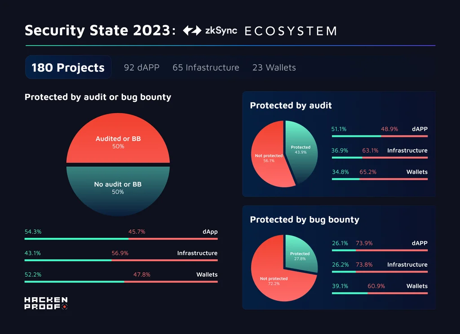
Task: Click the "Security State 2023:" title
Action: (100, 31)
